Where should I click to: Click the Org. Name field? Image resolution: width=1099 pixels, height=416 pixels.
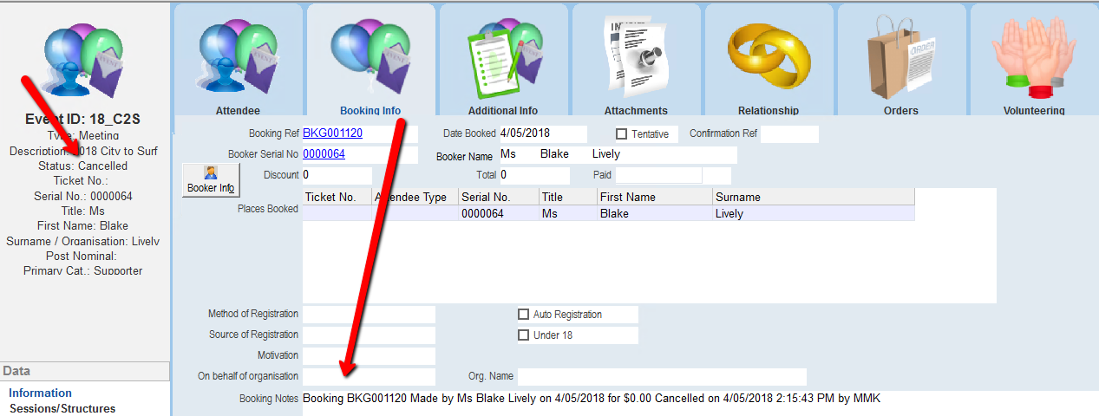click(x=661, y=377)
